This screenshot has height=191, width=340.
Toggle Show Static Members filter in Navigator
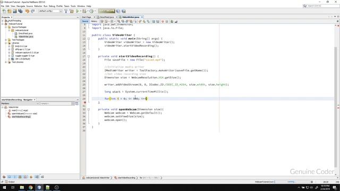coord(15,177)
